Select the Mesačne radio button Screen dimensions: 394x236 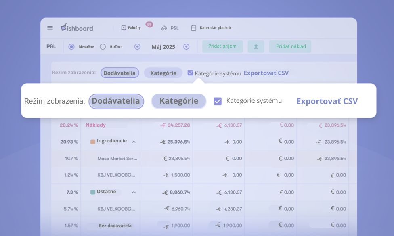[x=71, y=47]
